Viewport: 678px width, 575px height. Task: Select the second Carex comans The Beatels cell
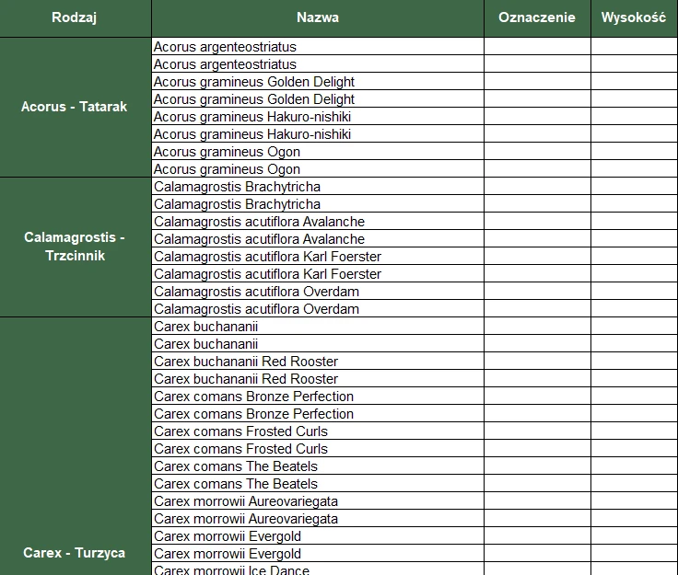click(x=318, y=484)
